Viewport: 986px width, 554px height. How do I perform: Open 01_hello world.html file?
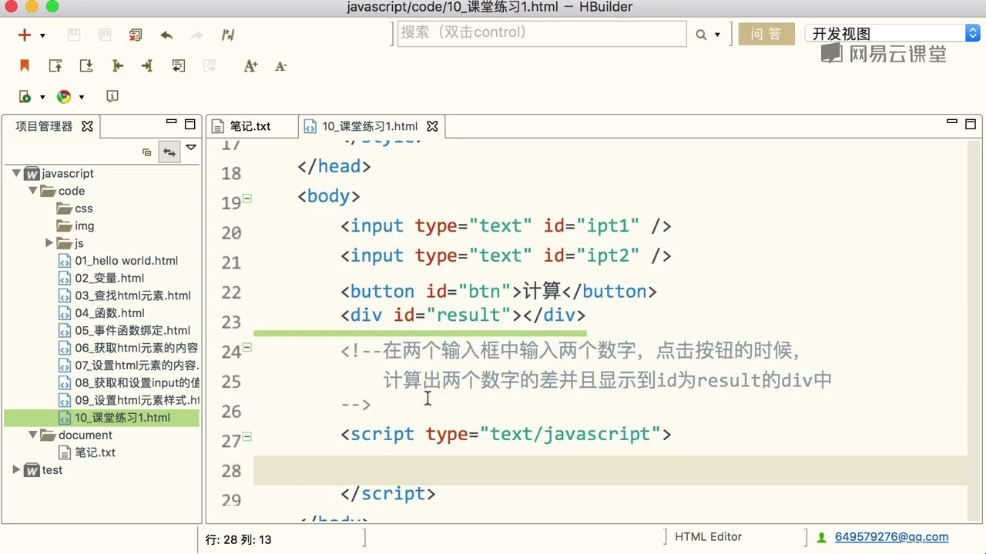(x=119, y=261)
